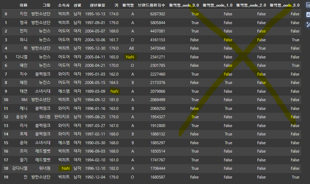Click the 키 column header
Image resolution: width=310 pixels, height=184 pixels.
117,5
